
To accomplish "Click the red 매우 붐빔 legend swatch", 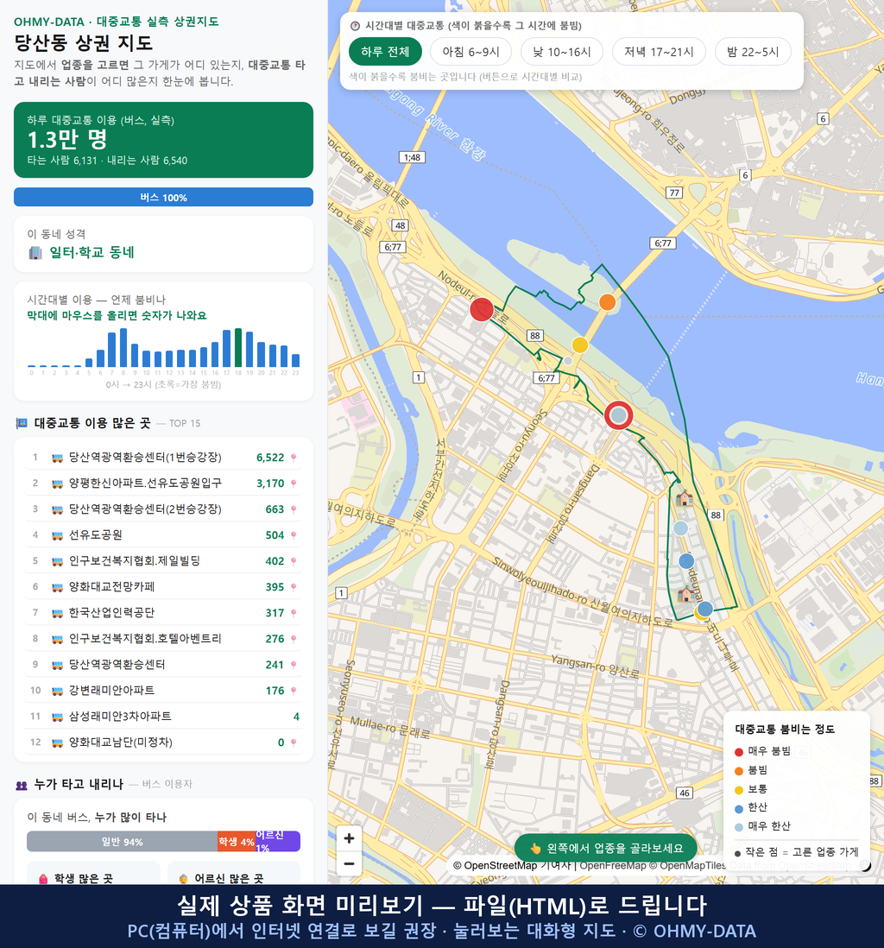I will [738, 752].
